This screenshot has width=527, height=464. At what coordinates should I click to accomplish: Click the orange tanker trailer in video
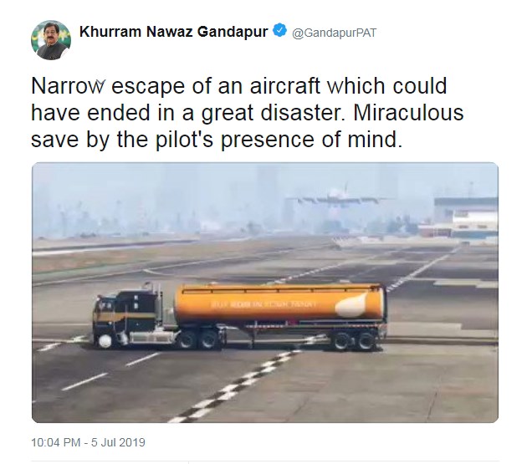click(x=279, y=304)
